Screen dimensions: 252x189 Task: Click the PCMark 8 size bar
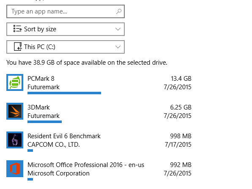[x=64, y=93]
